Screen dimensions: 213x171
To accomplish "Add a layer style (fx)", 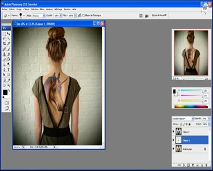I will point(184,165).
